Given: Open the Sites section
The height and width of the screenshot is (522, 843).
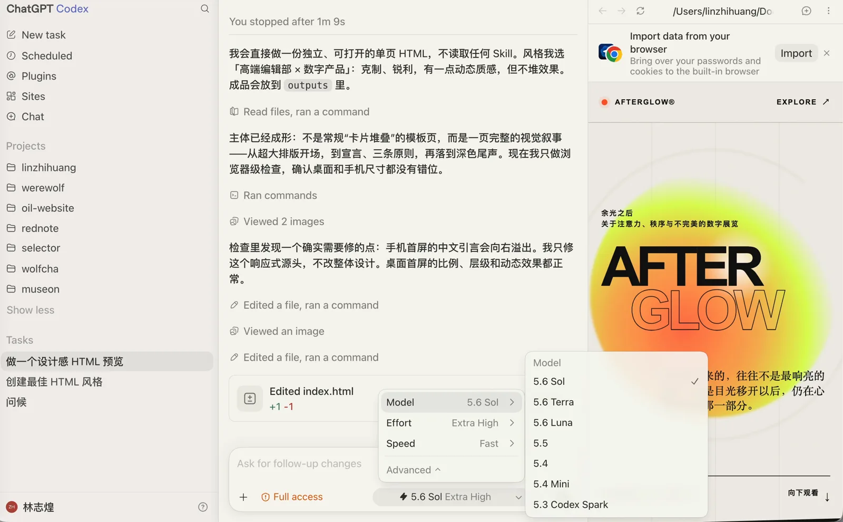Looking at the screenshot, I should (x=26, y=96).
